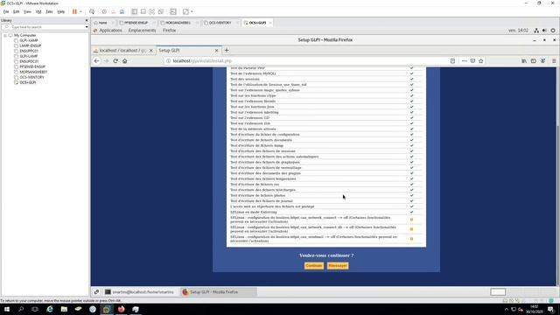The image size is (560, 315).
Task: Open Internet Explorer from the Windows taskbar
Action: coord(50,309)
